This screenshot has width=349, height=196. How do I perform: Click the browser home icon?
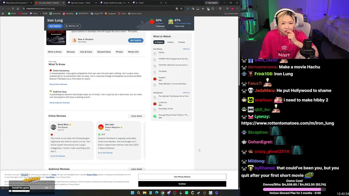click(x=18, y=8)
